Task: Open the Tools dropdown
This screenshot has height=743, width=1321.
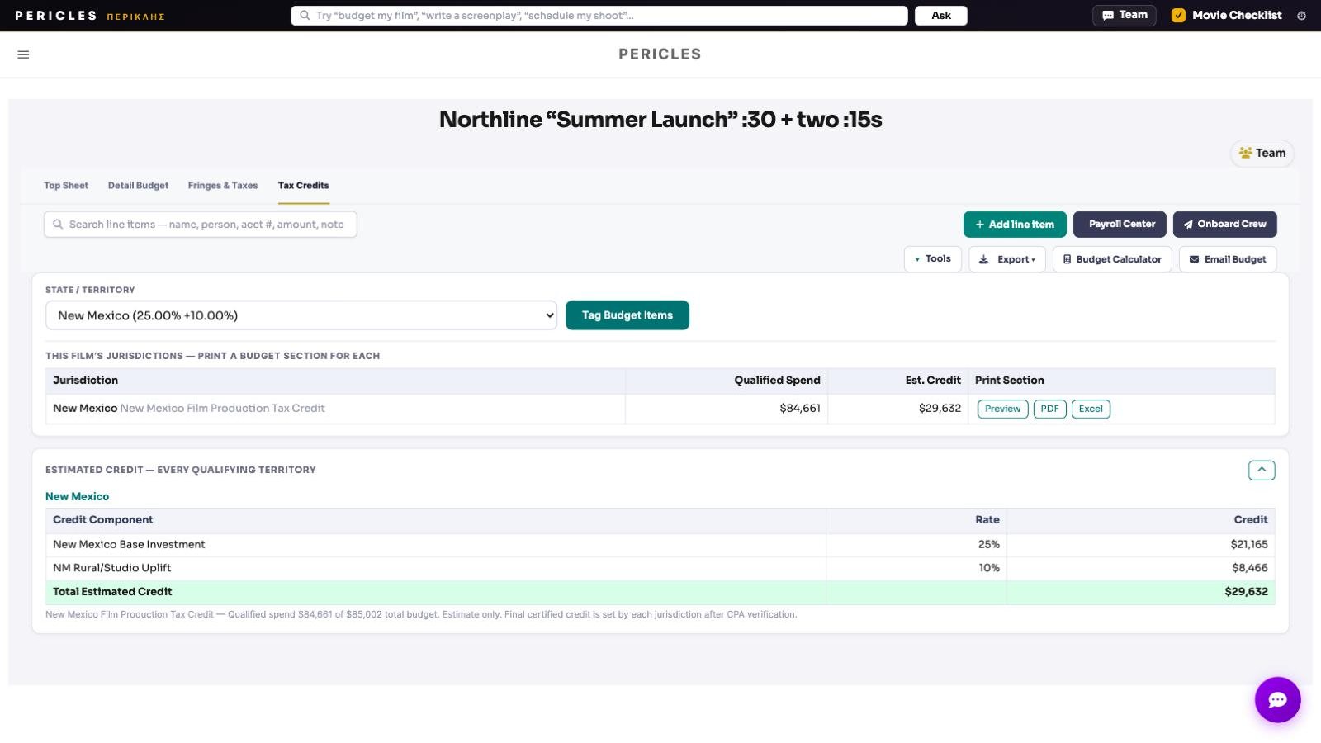Action: click(933, 259)
